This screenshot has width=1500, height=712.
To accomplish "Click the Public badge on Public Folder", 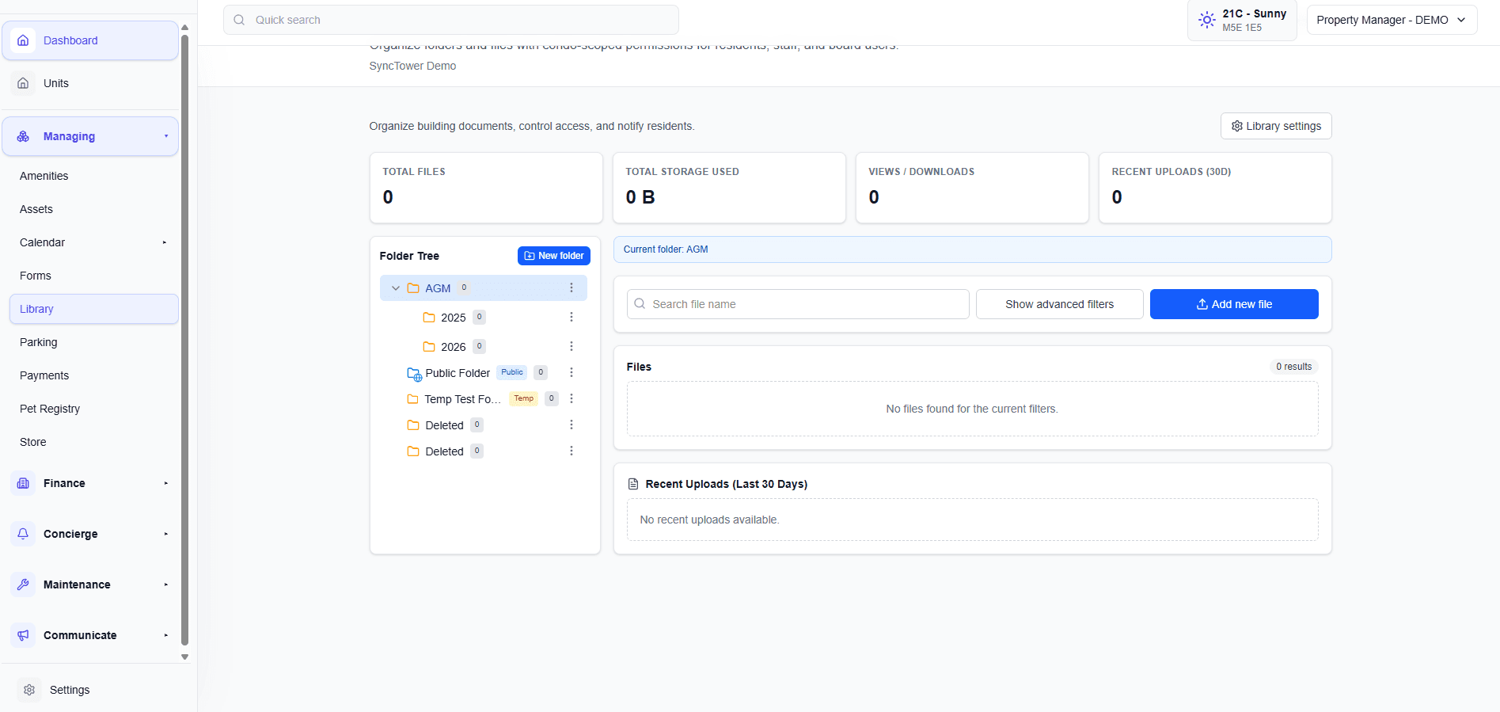I will [512, 372].
